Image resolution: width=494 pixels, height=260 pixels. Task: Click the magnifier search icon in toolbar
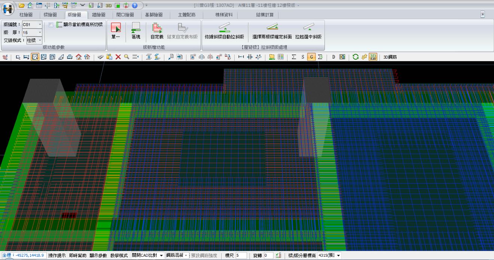(x=127, y=57)
